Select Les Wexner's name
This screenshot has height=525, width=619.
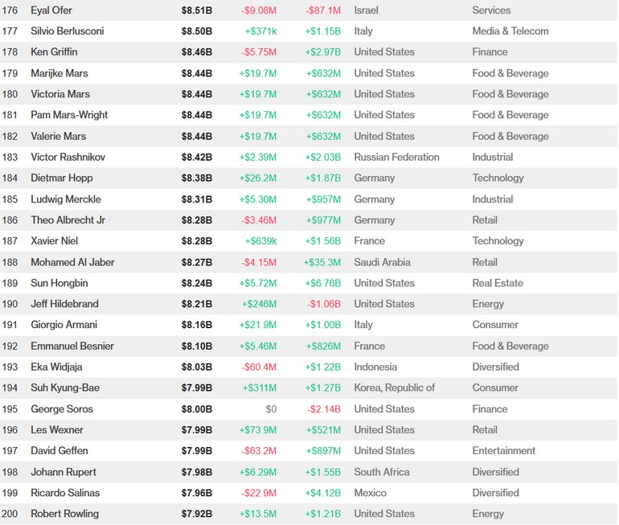point(57,429)
